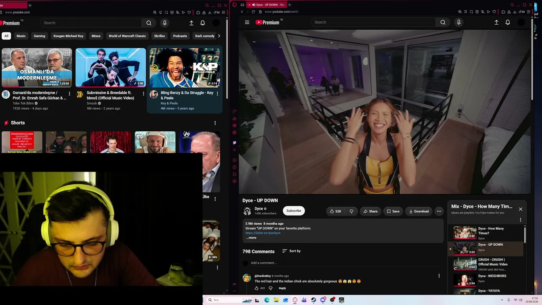Save the video to a playlist
The height and width of the screenshot is (305, 542).
tap(393, 211)
